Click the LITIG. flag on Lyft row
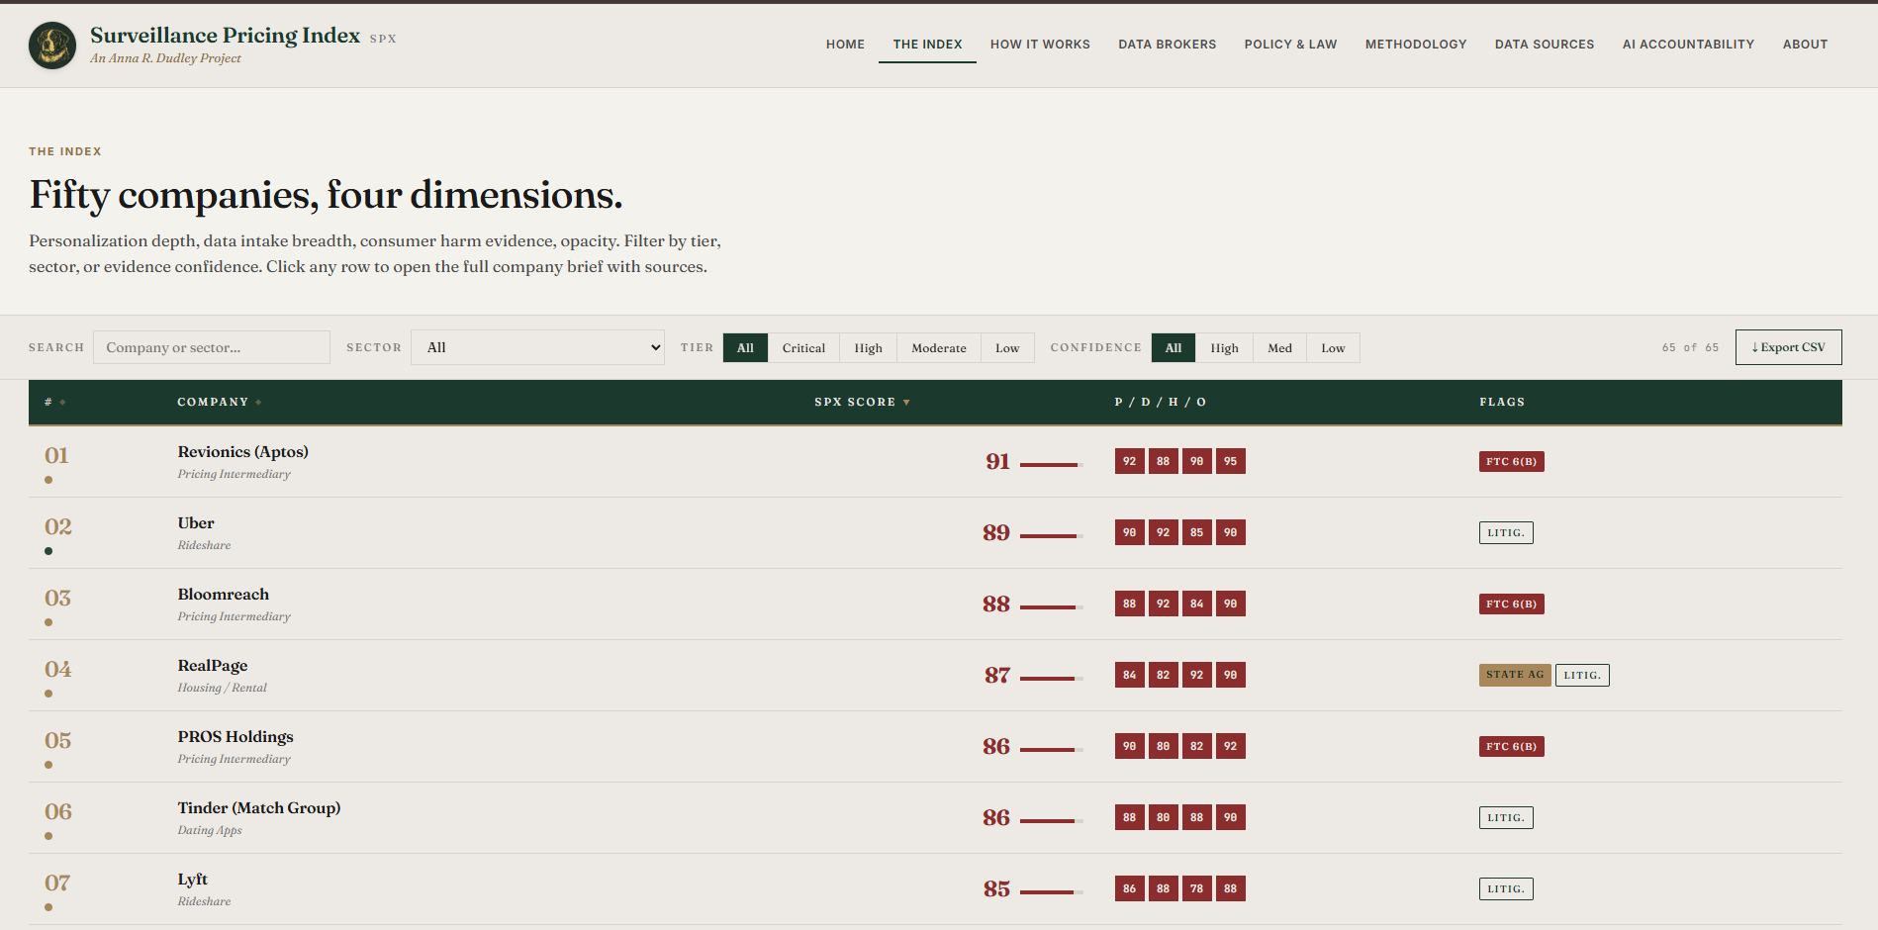This screenshot has width=1878, height=930. pos(1506,889)
